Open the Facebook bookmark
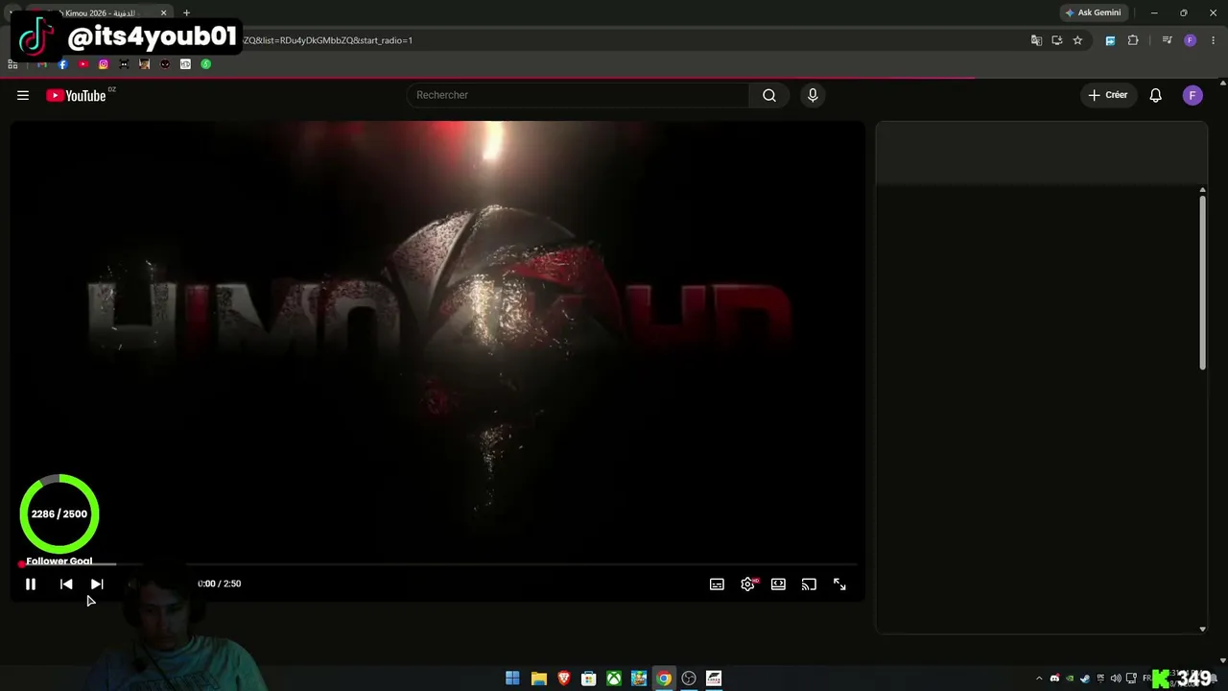 coord(62,64)
